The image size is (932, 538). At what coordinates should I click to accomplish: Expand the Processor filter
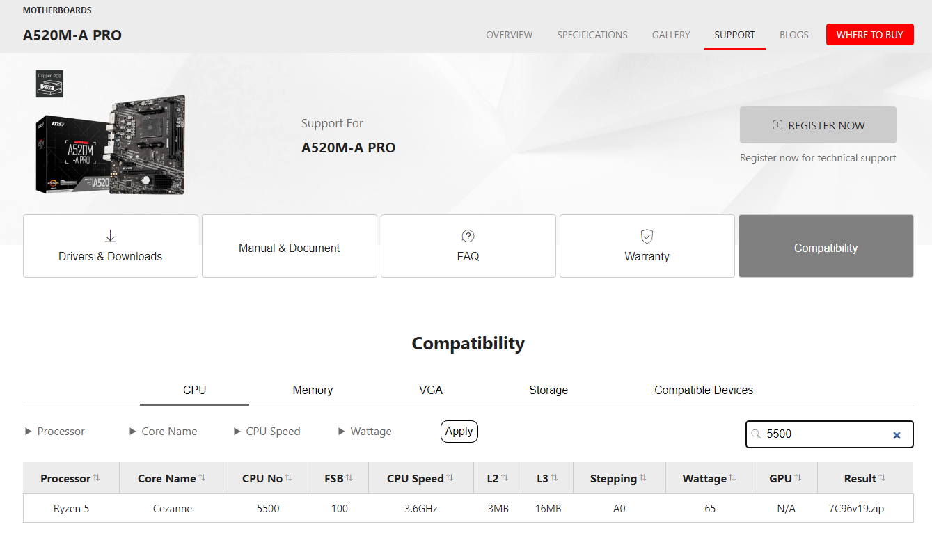click(x=55, y=432)
